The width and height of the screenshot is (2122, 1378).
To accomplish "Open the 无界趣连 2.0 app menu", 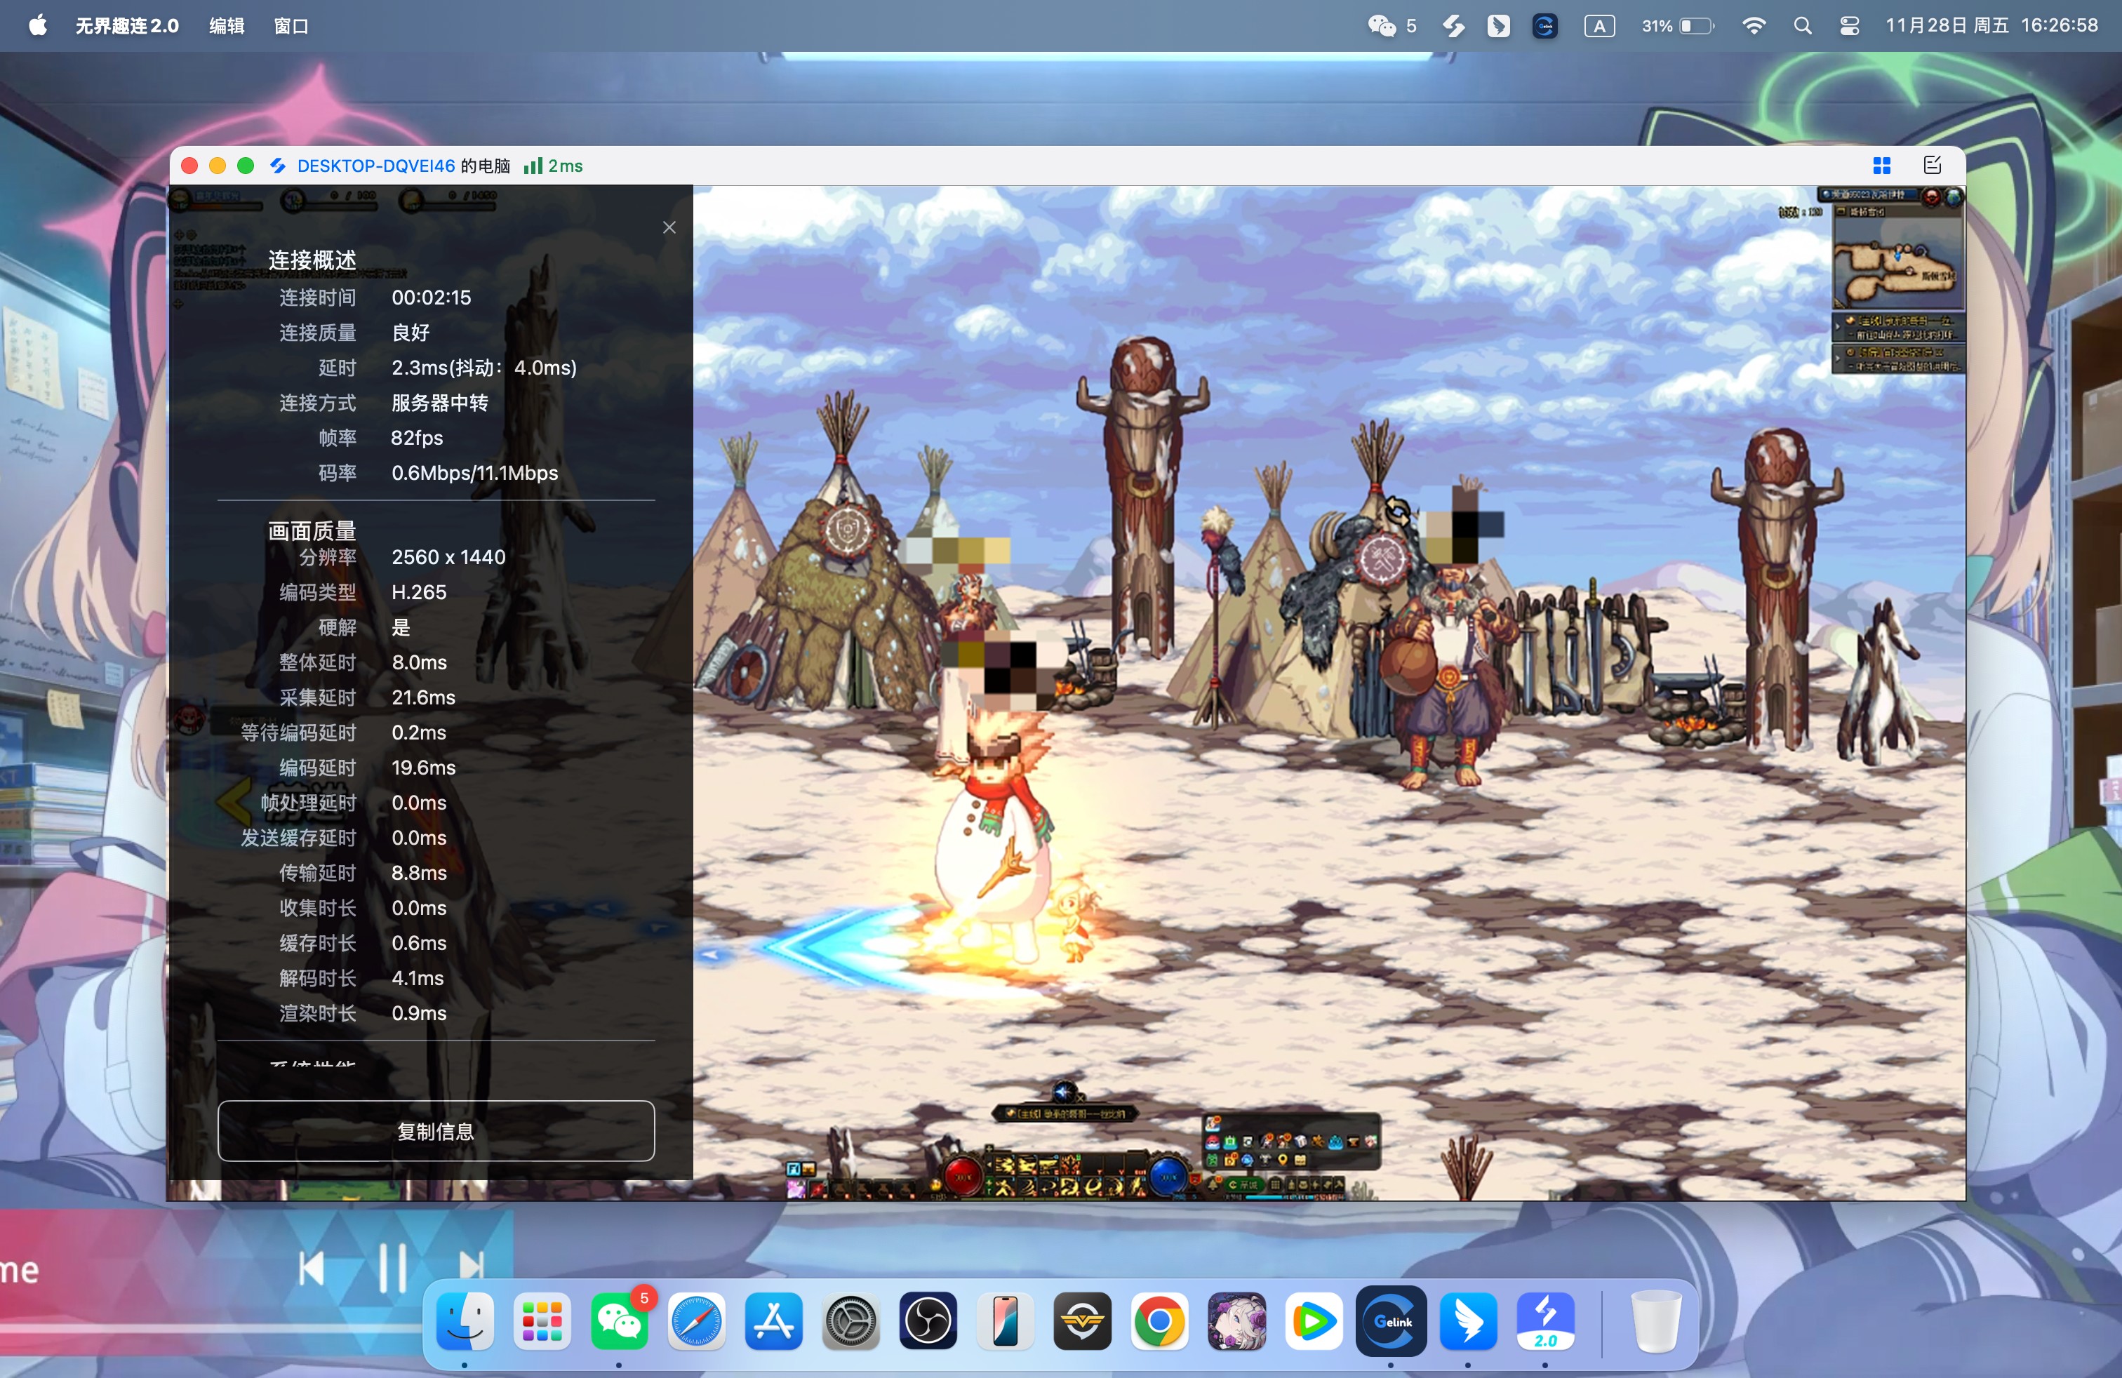I will click(126, 26).
